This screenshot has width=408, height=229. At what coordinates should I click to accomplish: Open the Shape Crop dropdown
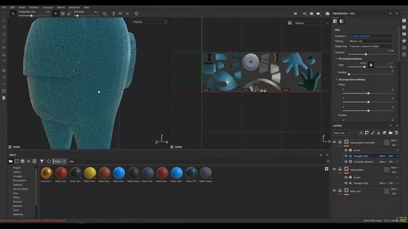click(x=371, y=46)
